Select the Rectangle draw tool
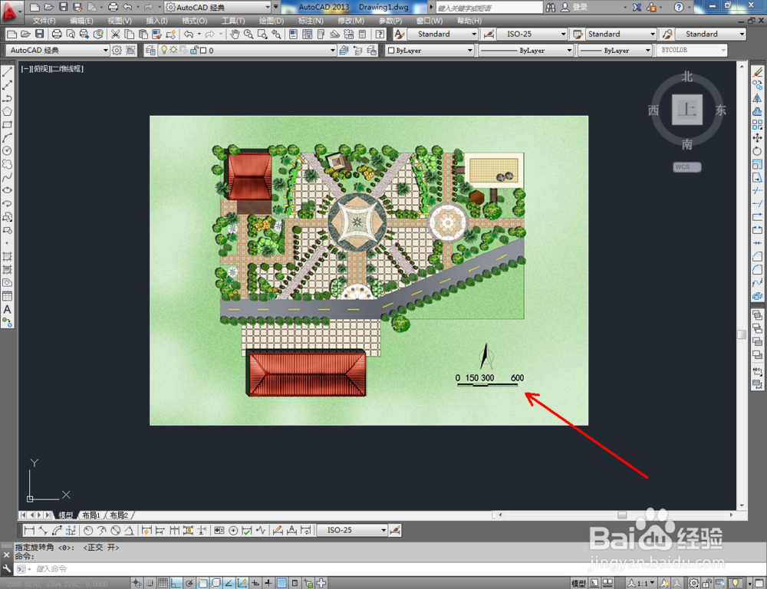The image size is (767, 589). point(8,125)
